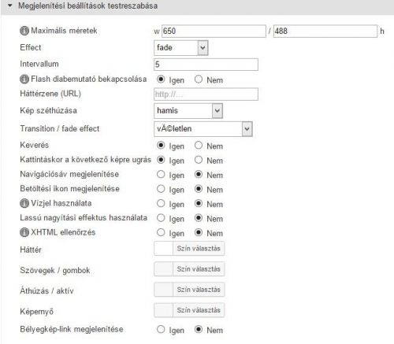The width and height of the screenshot is (394, 344).
Task: Click the Intervallum input field
Action: tap(206, 65)
